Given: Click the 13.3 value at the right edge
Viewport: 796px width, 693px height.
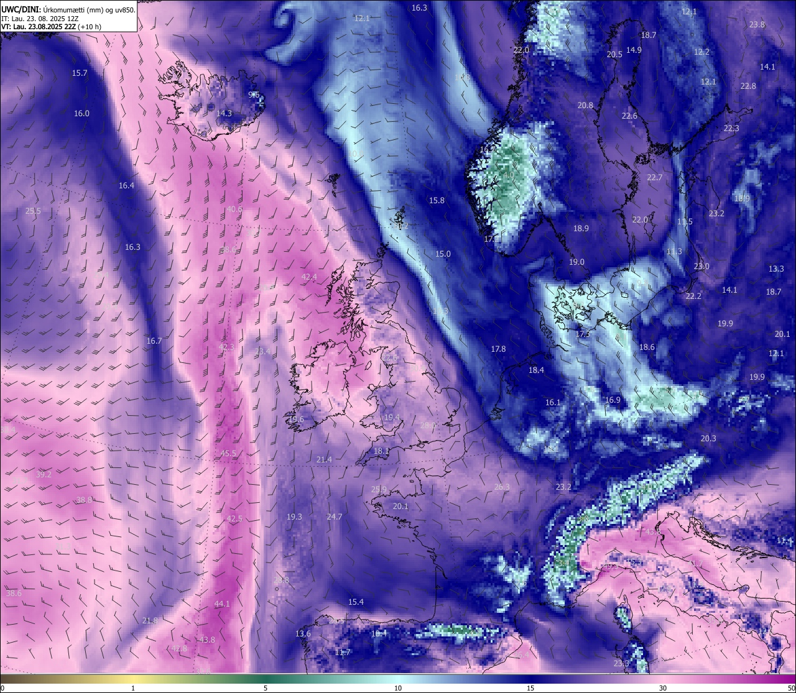Looking at the screenshot, I should point(776,268).
